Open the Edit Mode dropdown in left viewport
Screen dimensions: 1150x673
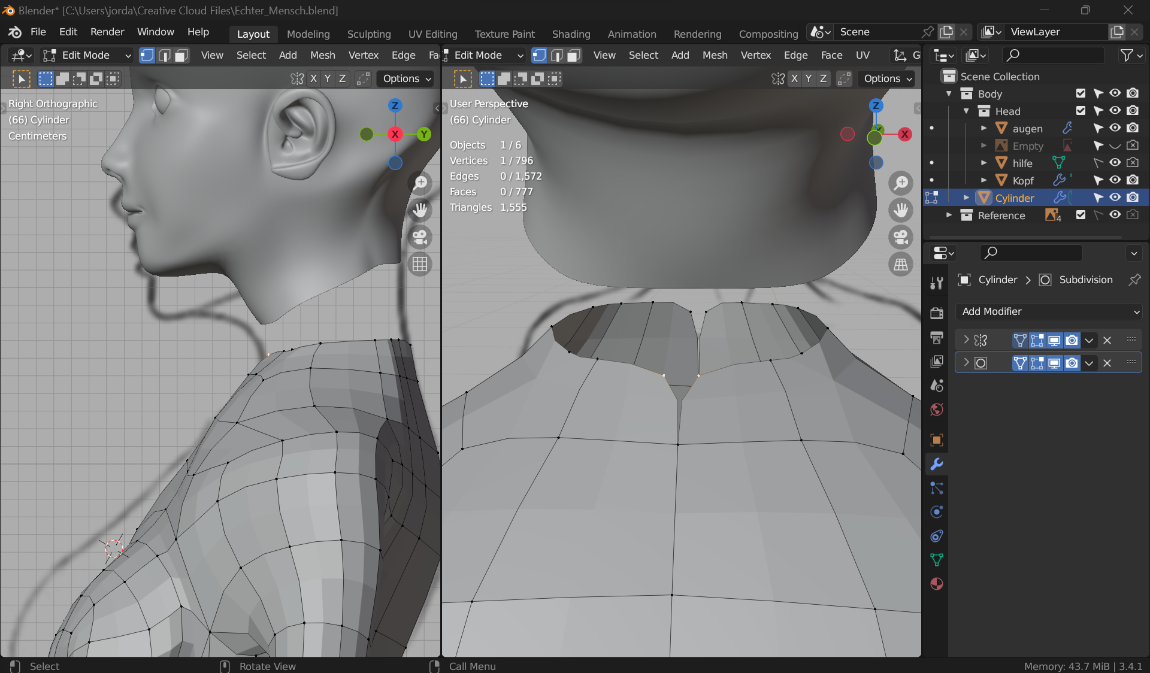[87, 55]
